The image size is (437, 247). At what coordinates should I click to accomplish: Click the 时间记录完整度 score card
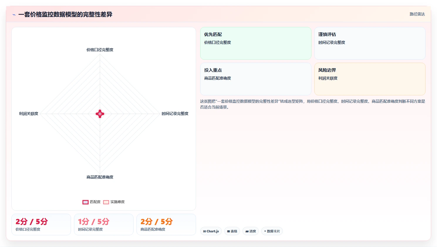point(104,224)
